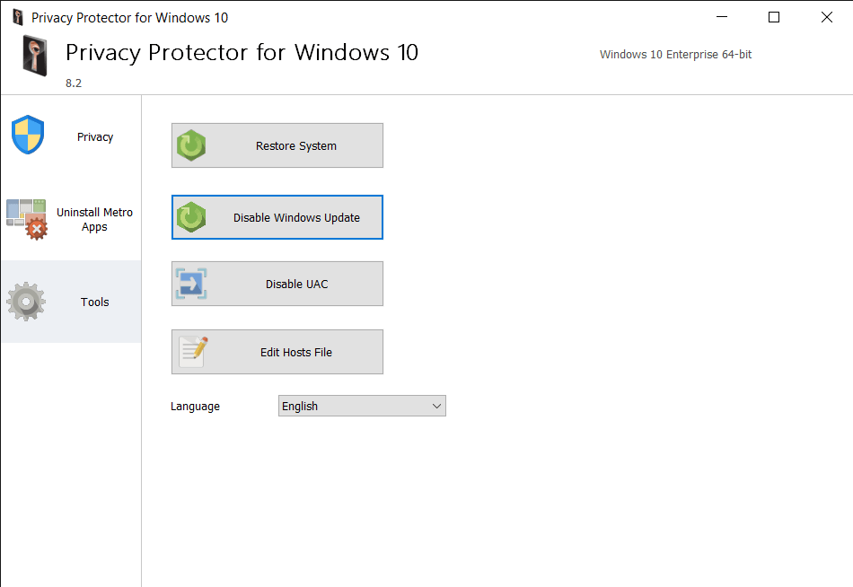Click the version number 8.2
This screenshot has width=853, height=587.
(74, 83)
